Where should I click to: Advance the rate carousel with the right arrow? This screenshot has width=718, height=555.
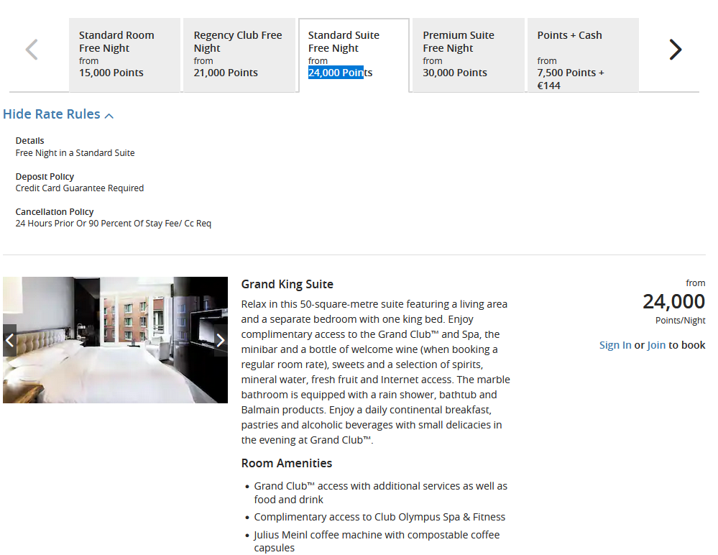coord(675,50)
